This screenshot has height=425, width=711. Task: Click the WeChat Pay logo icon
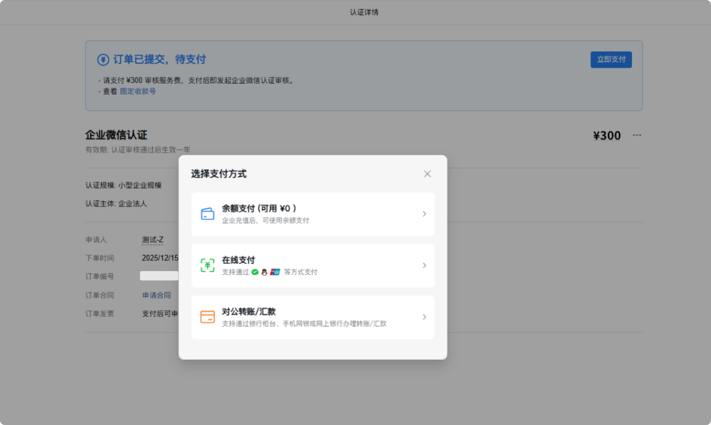click(255, 272)
